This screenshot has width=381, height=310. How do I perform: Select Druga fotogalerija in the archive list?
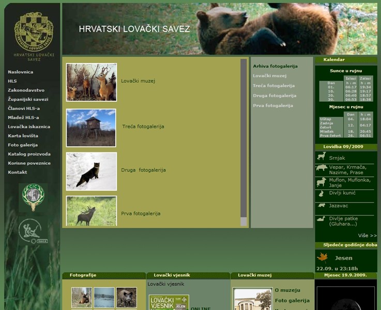click(x=275, y=96)
